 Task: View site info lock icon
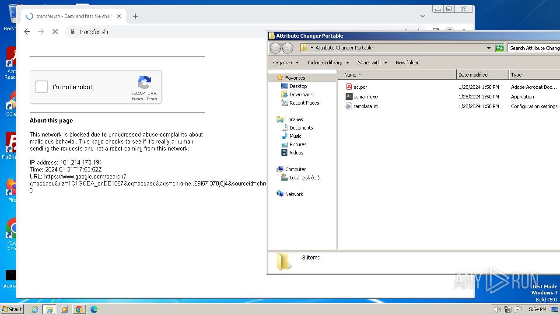pyautogui.click(x=73, y=31)
